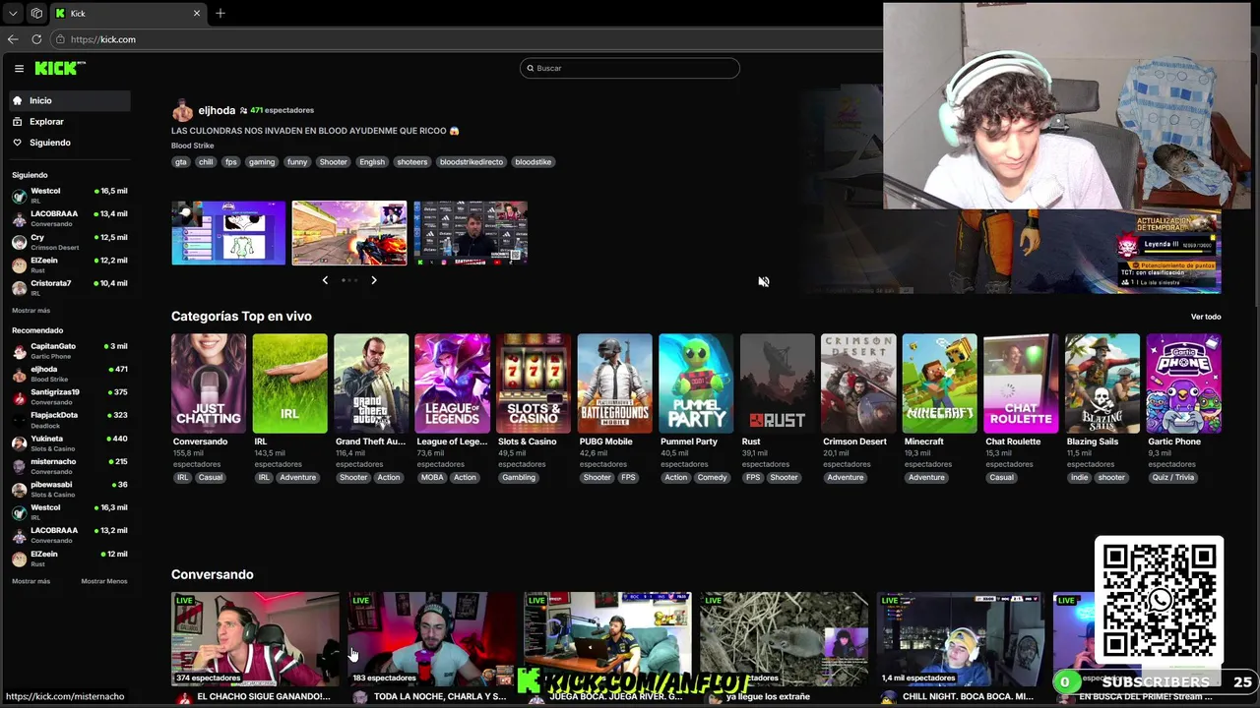Collapse recommended list with Mostrar Menos

pyautogui.click(x=104, y=581)
